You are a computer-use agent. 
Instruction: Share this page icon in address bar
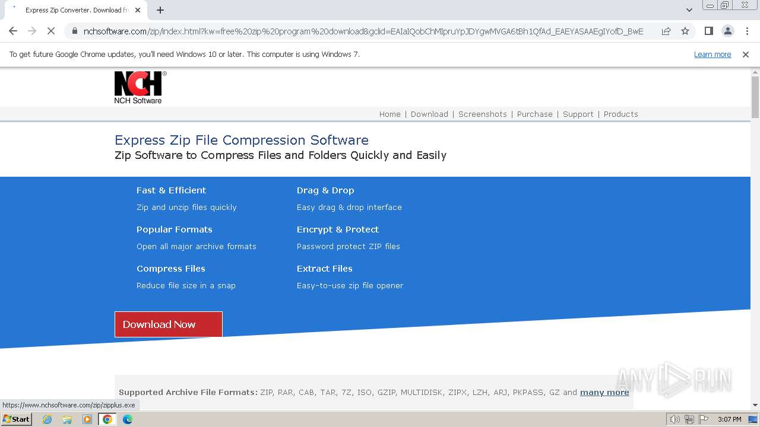(666, 31)
